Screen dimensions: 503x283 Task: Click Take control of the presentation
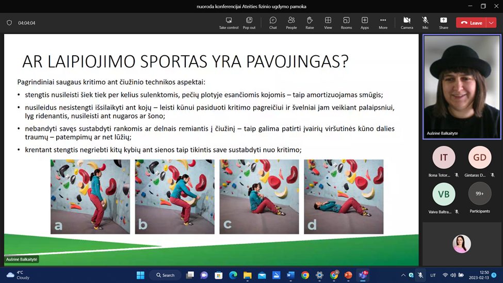(229, 22)
